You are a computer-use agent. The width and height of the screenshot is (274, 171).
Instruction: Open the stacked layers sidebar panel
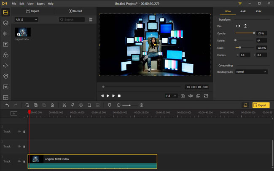(5, 23)
